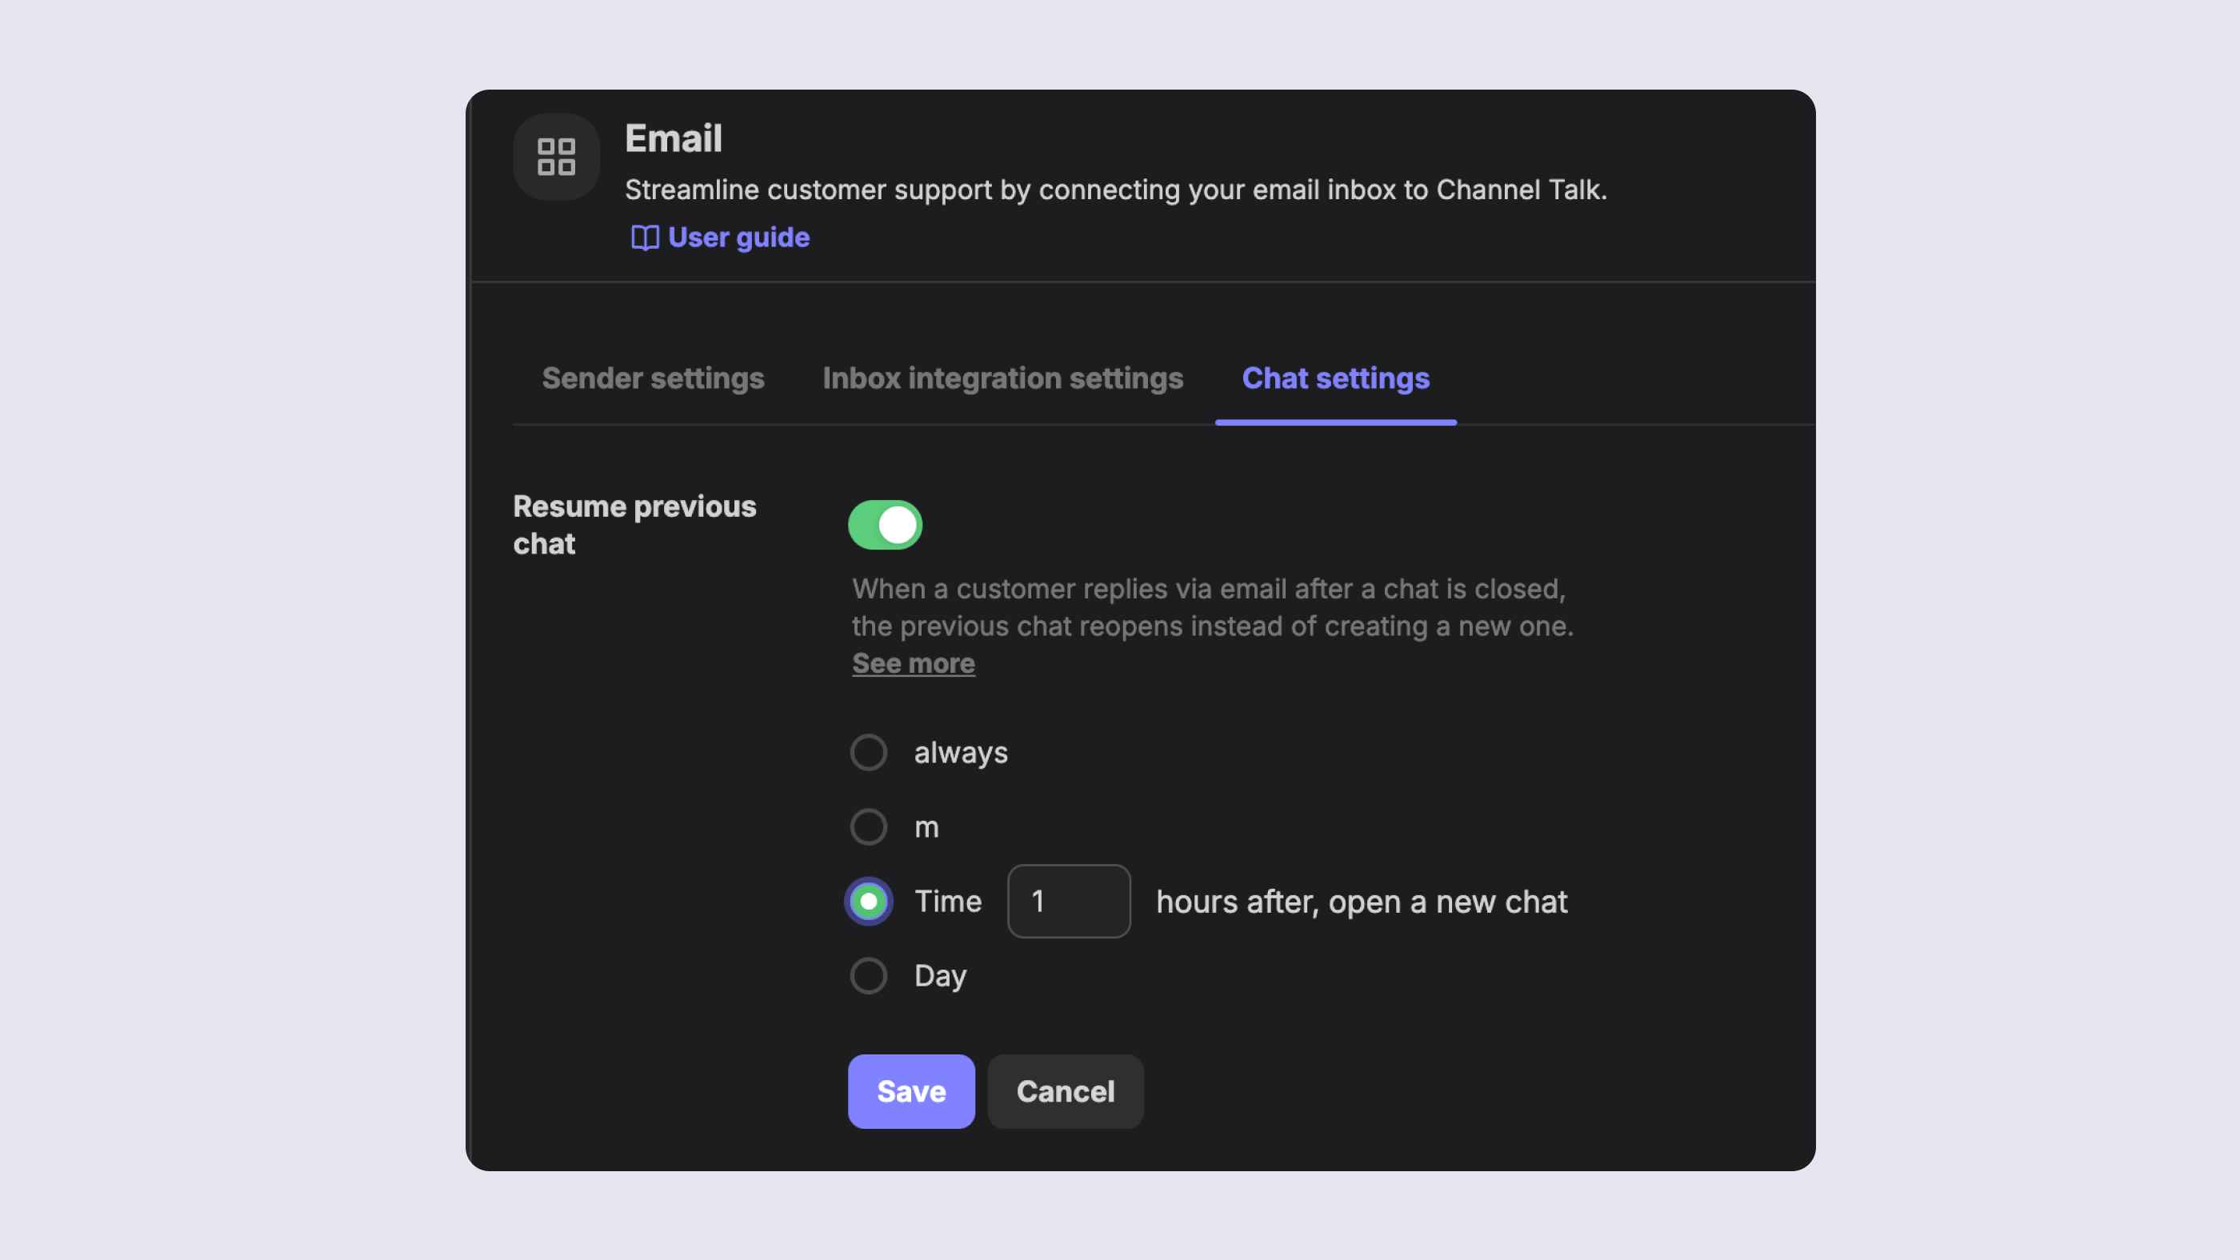This screenshot has height=1260, width=2240.
Task: Select the Chat settings tab
Action: (x=1334, y=378)
